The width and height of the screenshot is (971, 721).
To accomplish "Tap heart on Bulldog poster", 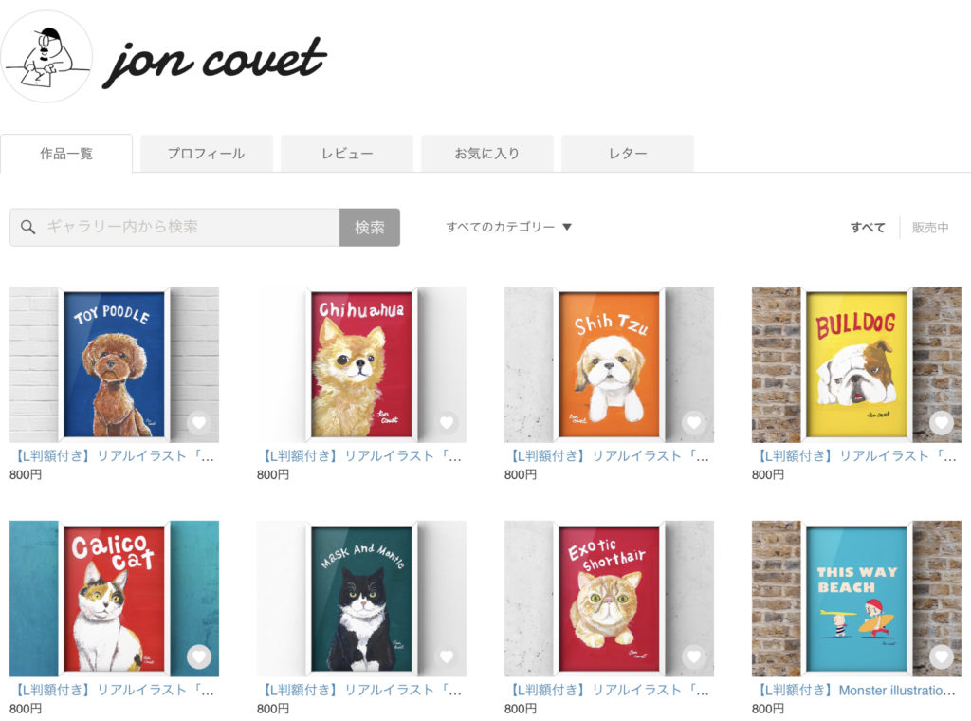I will pyautogui.click(x=942, y=423).
